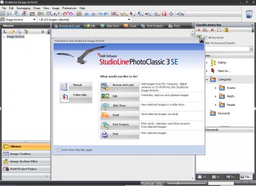Screen dimensions: 256x186
Task: Open the Geotagging menu
Action: (24, 8)
